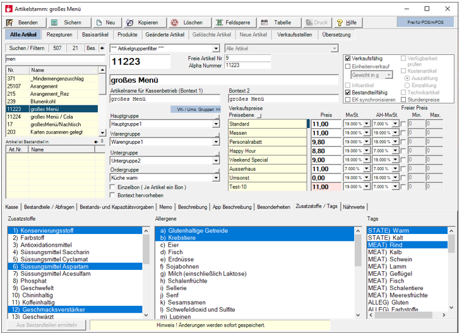Click the Allergene list vertical scrollbar
The image size is (459, 333).
[358, 273]
